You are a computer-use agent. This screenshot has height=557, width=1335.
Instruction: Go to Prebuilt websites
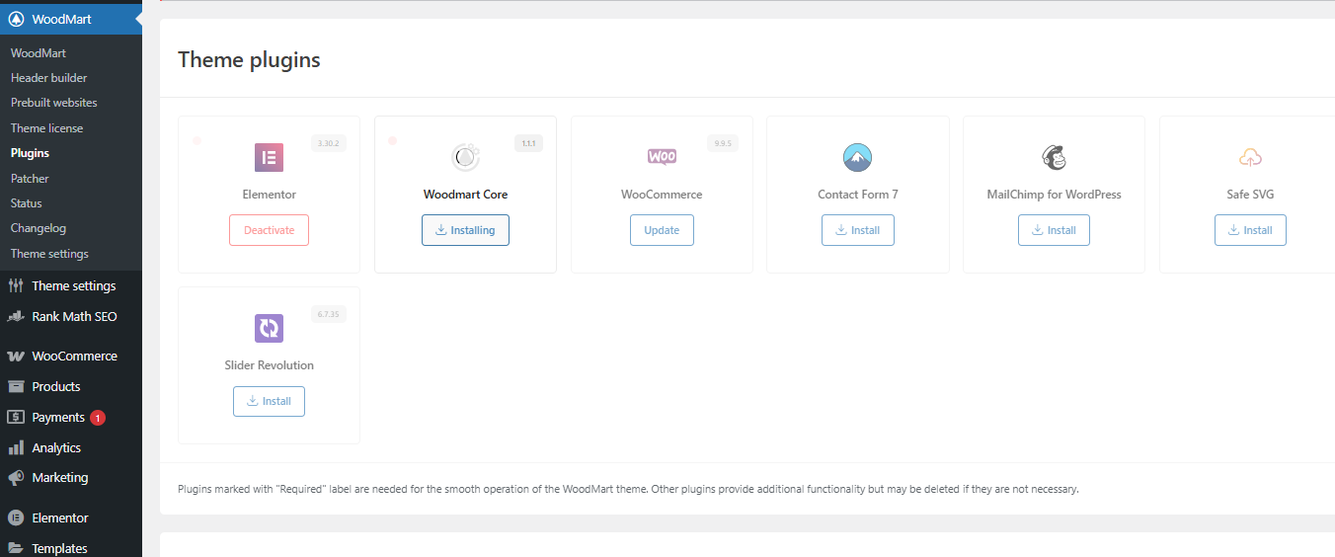(x=54, y=102)
